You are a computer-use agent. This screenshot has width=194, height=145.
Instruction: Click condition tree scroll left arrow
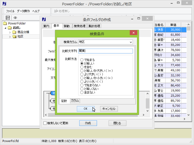click(46, 115)
